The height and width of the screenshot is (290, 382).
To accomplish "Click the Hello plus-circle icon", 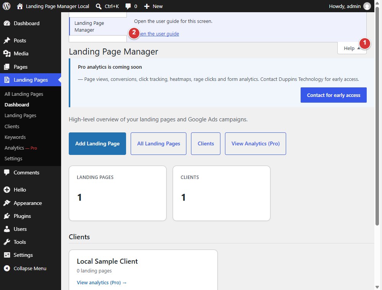I will [x=7, y=190].
